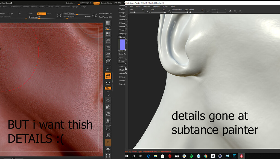Click the Mrgb button in ZBrush
This screenshot has width=280, height=159.
(2, 14)
